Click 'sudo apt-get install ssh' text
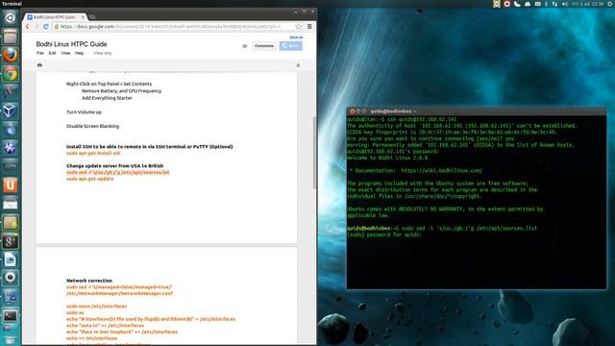This screenshot has height=346, width=615. pos(93,153)
